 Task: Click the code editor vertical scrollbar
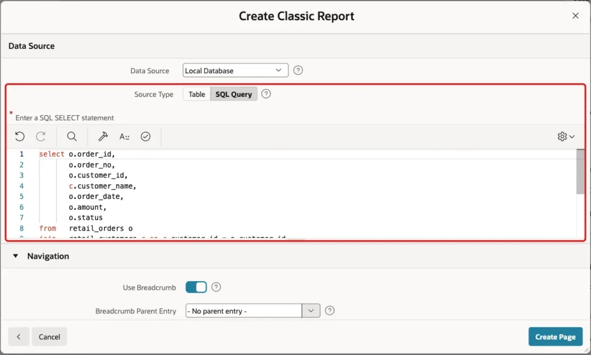click(581, 172)
